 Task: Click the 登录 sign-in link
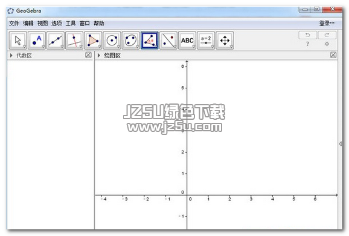327,23
